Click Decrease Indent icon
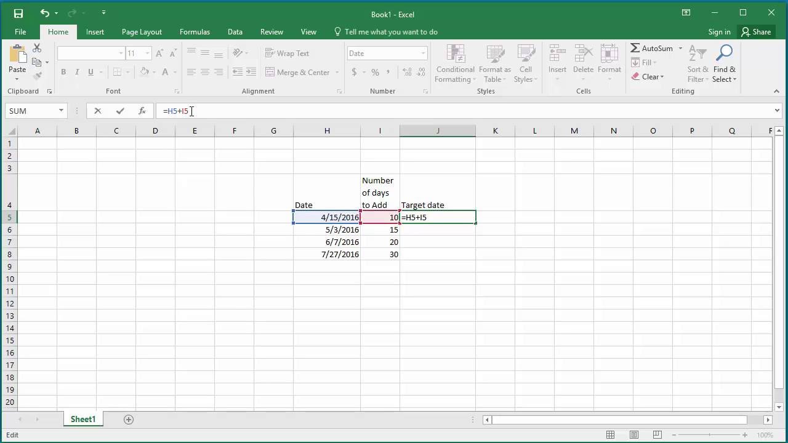788x443 pixels. pos(238,72)
